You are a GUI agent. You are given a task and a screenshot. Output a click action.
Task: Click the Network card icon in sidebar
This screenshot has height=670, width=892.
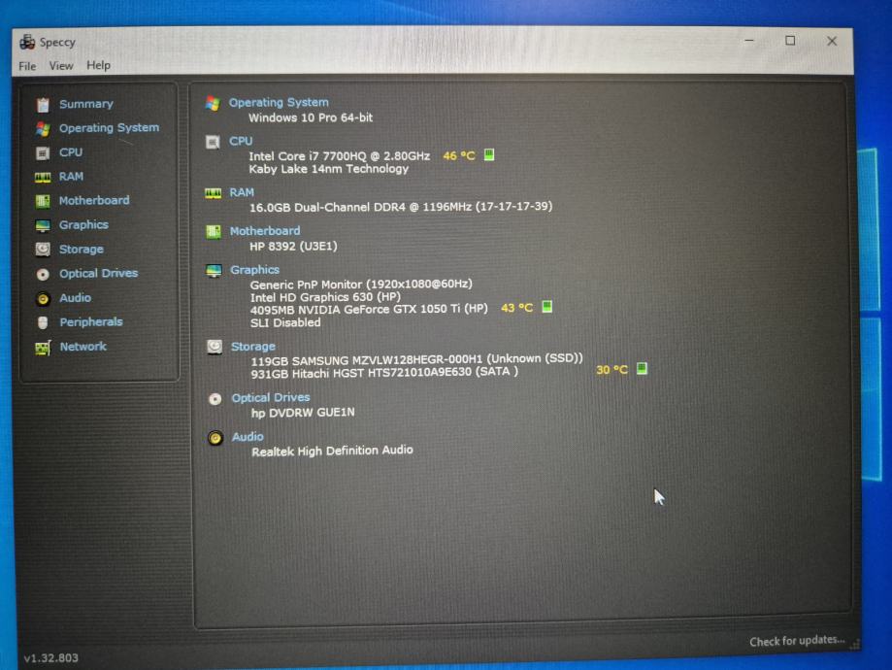point(44,348)
